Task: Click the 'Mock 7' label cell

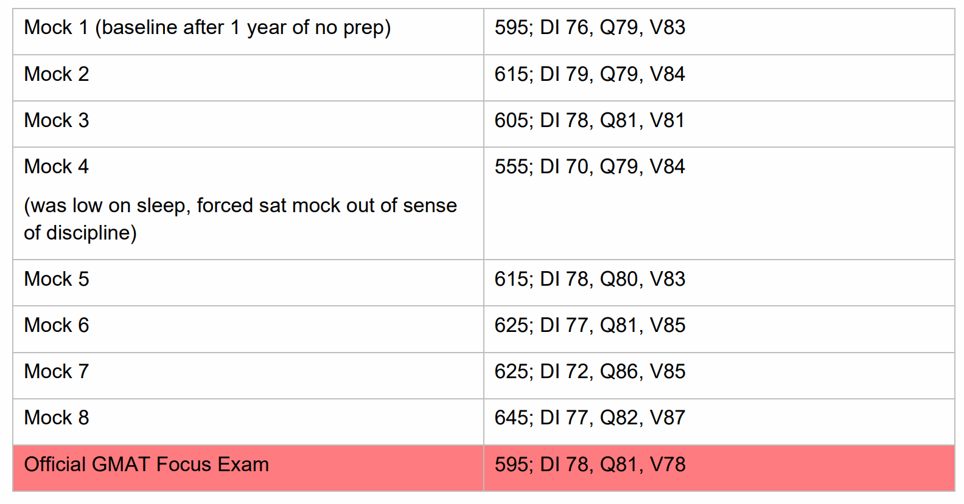Action: 57,371
